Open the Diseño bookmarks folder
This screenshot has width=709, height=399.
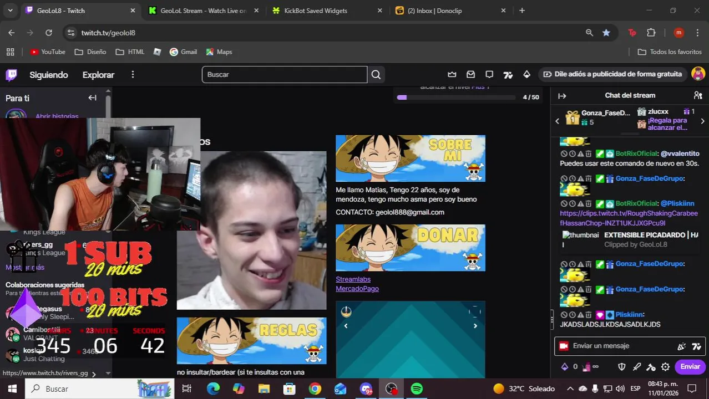coord(90,52)
